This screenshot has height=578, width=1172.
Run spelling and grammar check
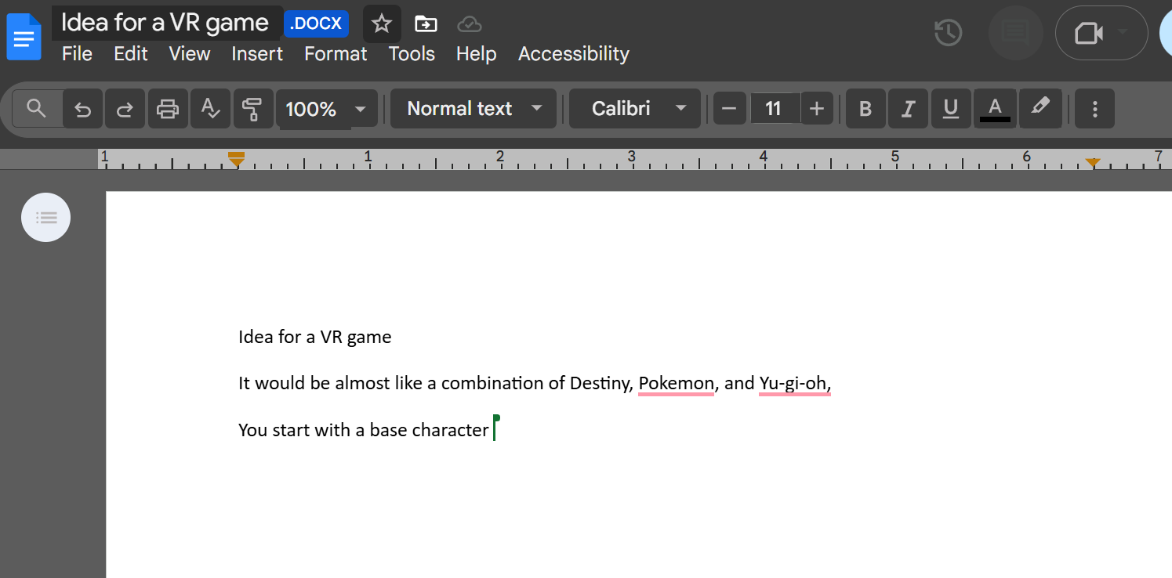tap(210, 109)
